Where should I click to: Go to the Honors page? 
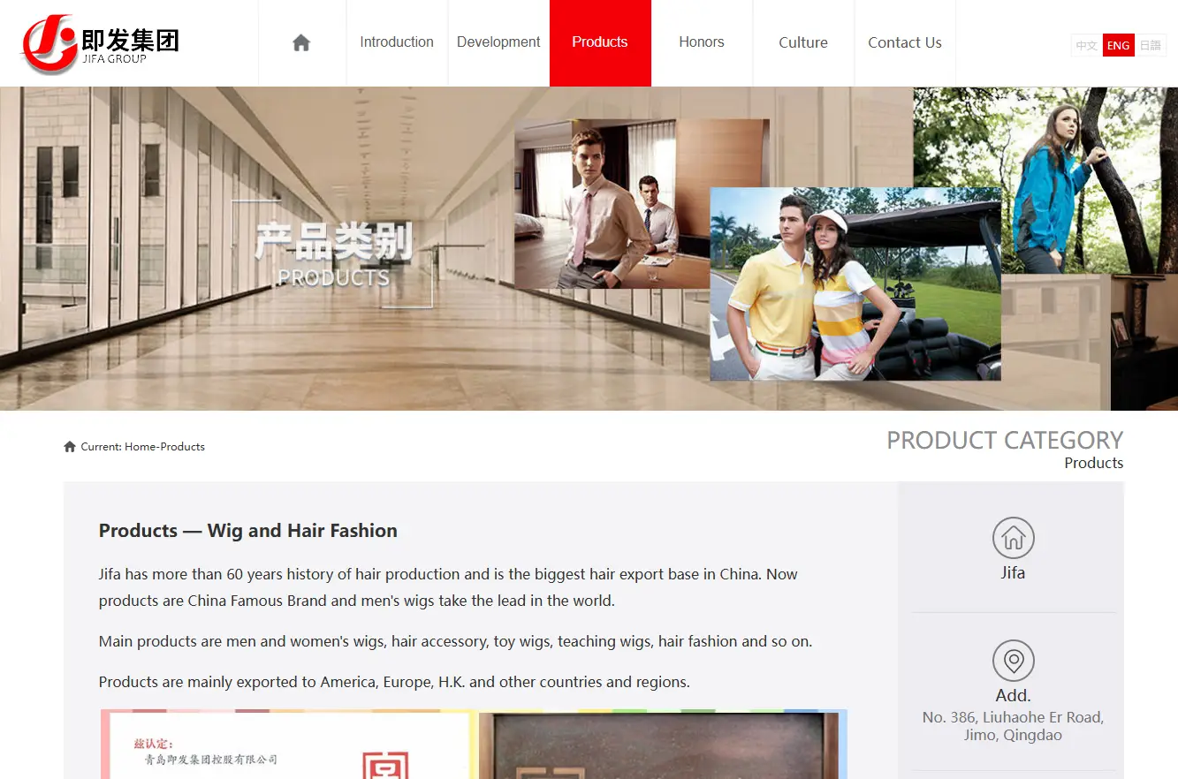click(702, 42)
